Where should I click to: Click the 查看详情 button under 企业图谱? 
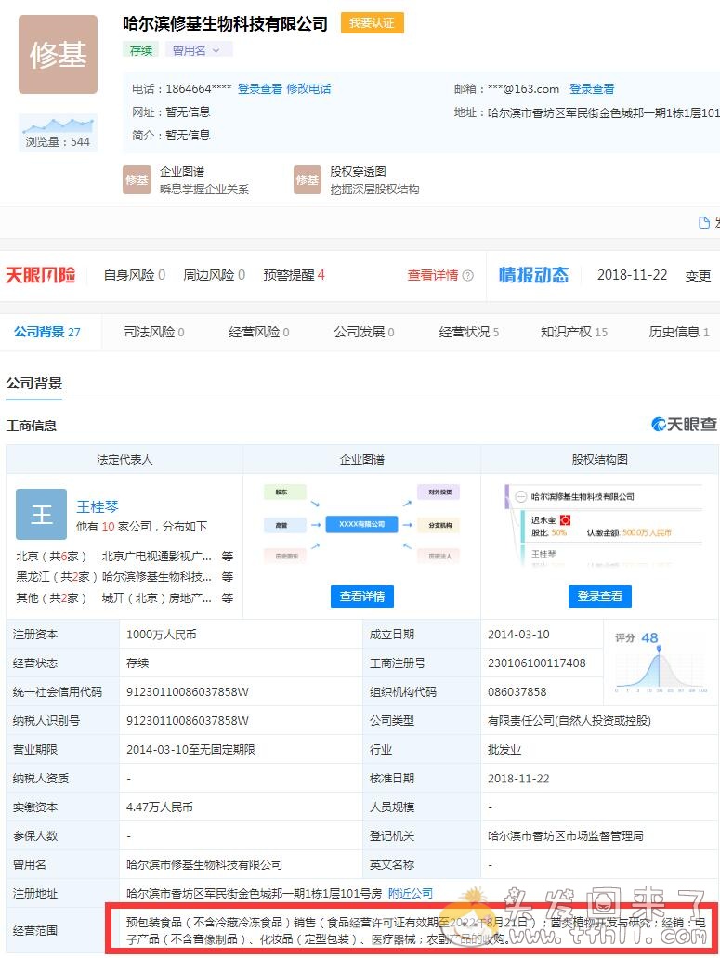click(x=362, y=597)
